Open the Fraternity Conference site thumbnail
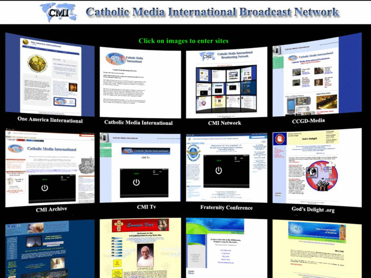Image resolution: width=371 pixels, height=278 pixels. coord(227,167)
